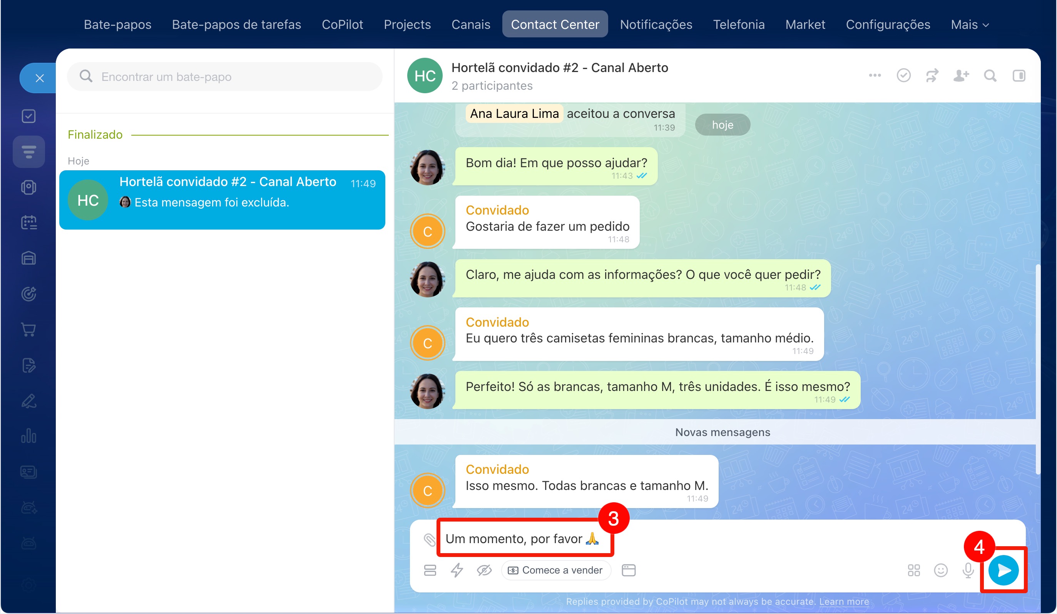Open the emoji picker smiley icon

pos(940,570)
